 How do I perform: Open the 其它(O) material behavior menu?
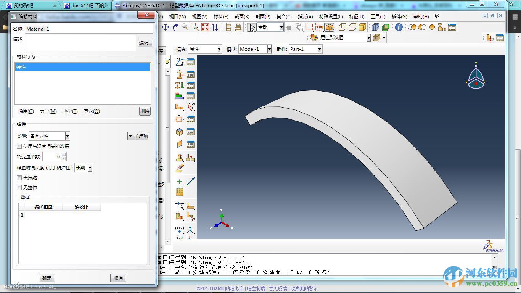(92, 111)
